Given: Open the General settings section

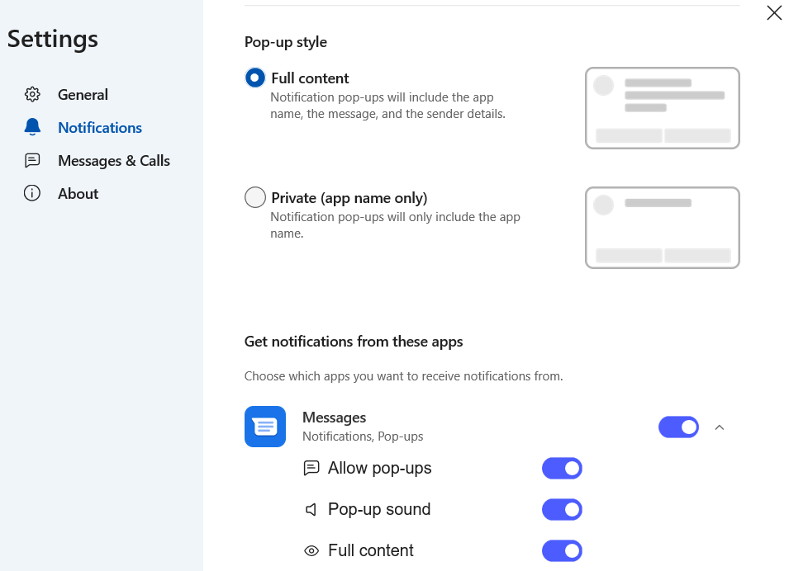Looking at the screenshot, I should (x=83, y=95).
